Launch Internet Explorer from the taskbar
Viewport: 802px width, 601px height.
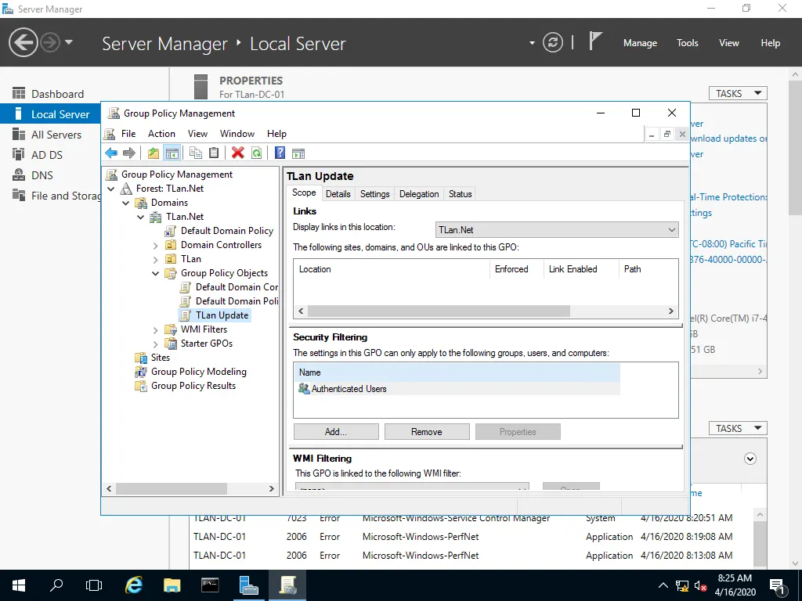pyautogui.click(x=133, y=585)
